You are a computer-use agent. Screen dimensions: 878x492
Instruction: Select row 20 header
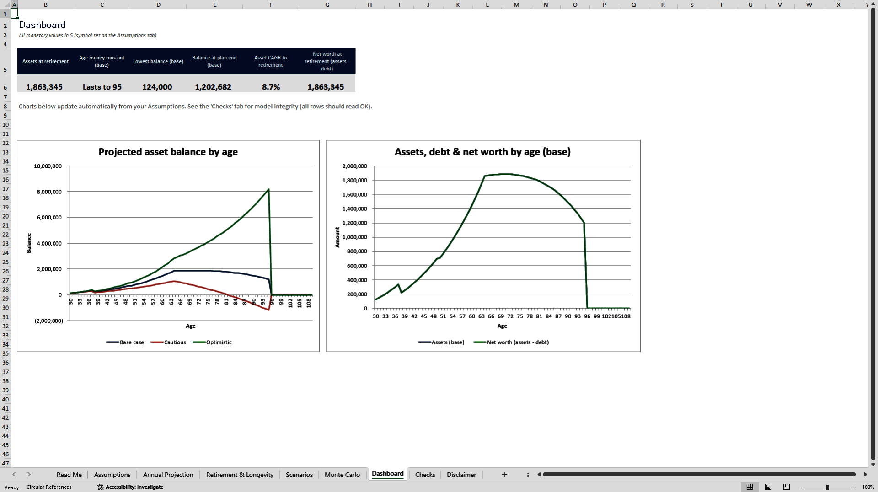point(5,216)
